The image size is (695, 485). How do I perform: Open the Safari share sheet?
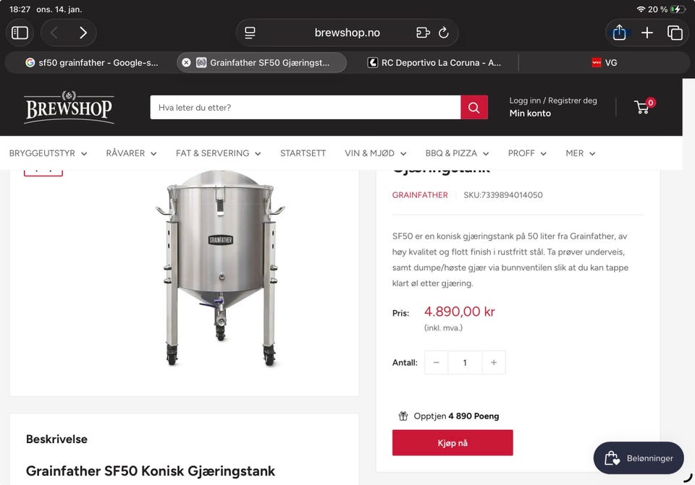(x=619, y=33)
